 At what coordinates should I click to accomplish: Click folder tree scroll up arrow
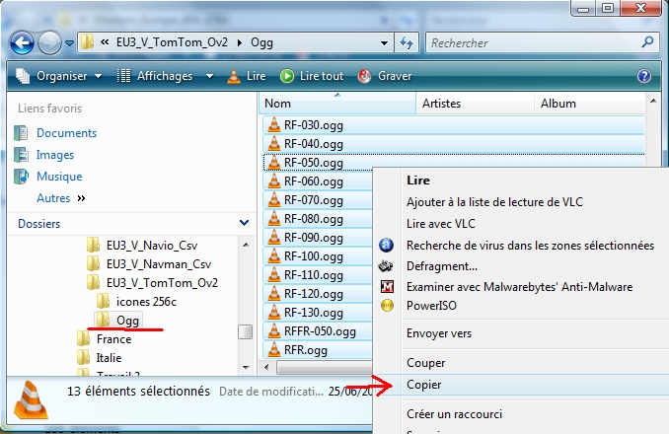[x=246, y=245]
